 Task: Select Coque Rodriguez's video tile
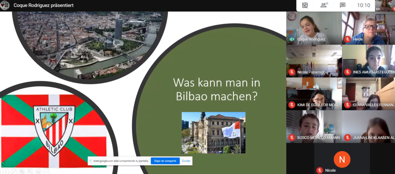pyautogui.click(x=314, y=28)
